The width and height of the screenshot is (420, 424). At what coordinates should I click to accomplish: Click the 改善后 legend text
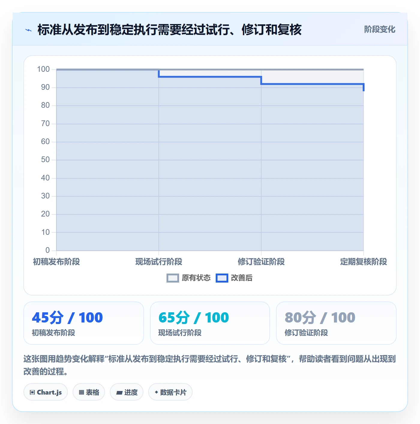(x=242, y=278)
